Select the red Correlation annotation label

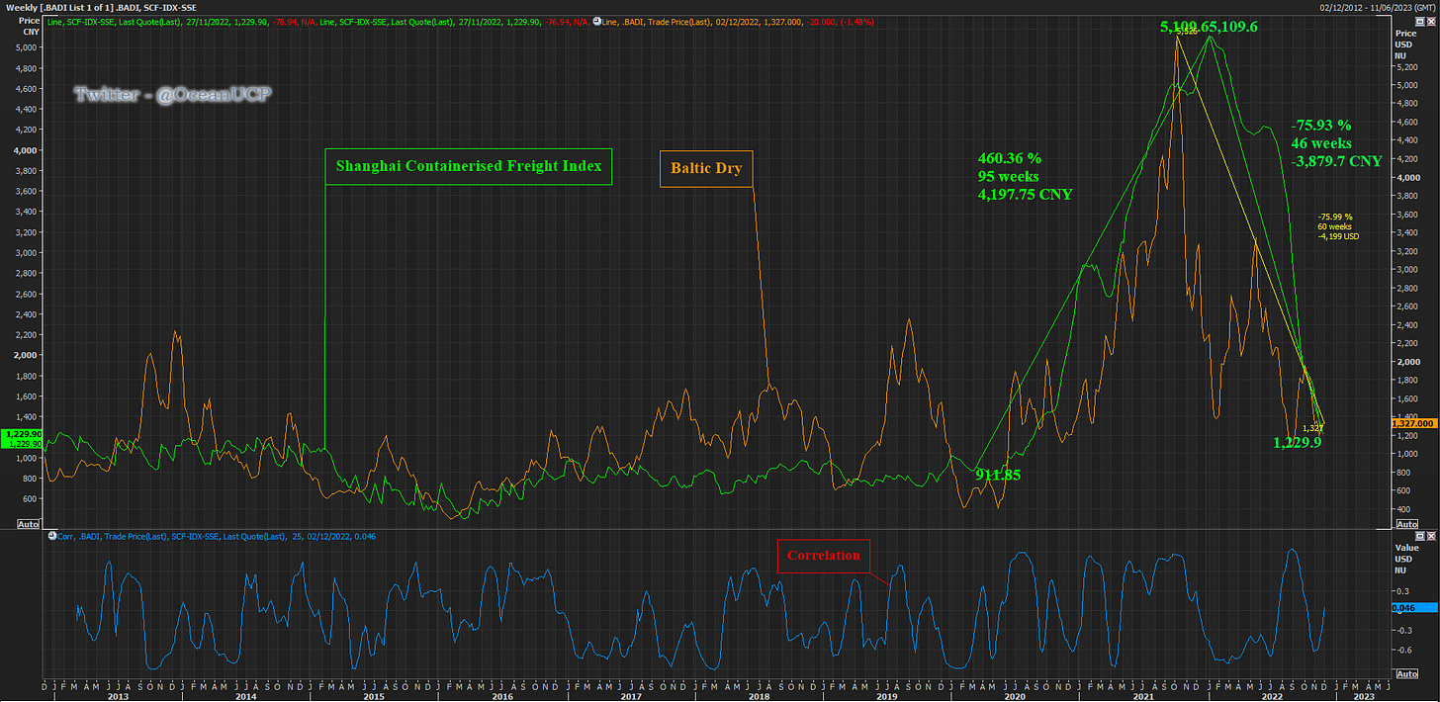click(x=823, y=556)
